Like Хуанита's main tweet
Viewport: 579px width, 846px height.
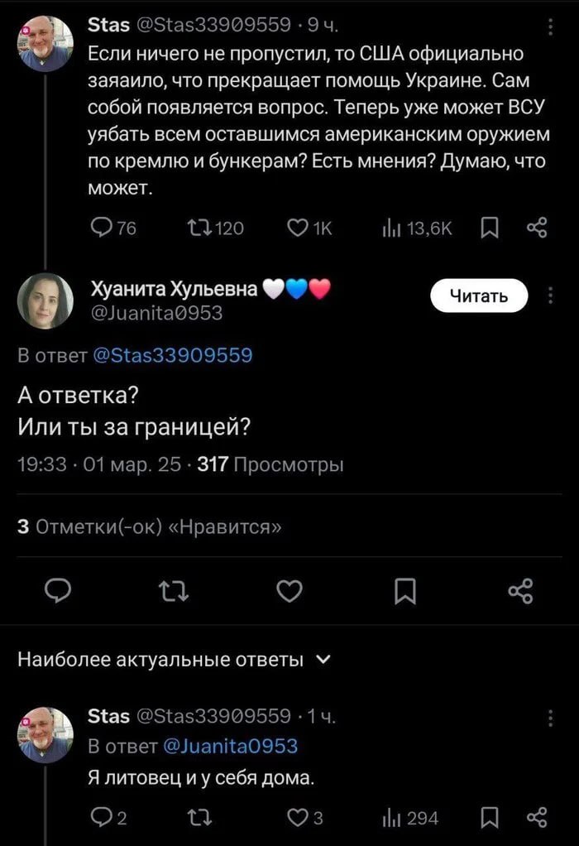coord(288,589)
